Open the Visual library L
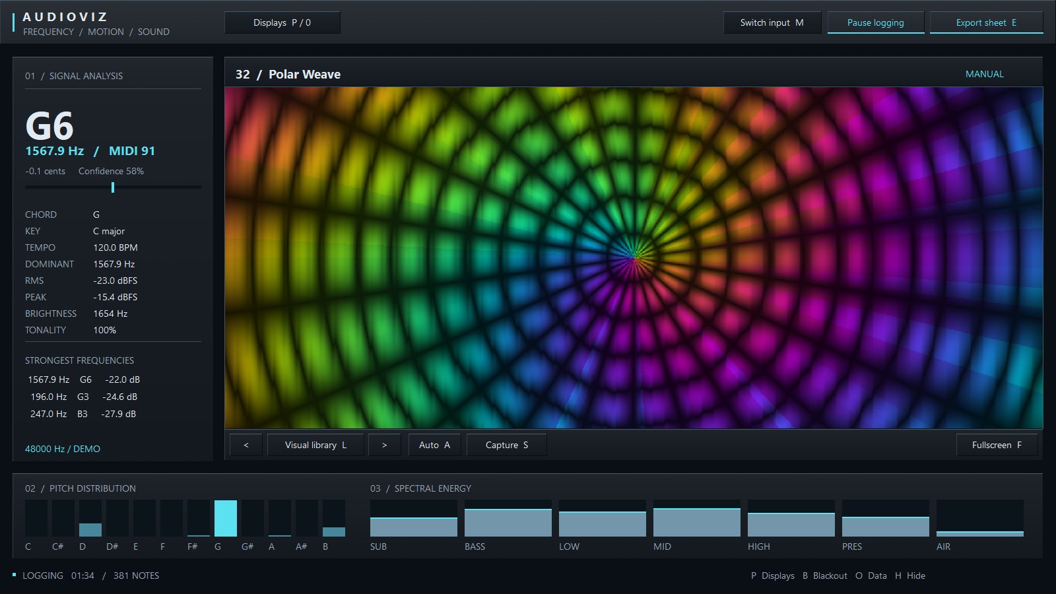The height and width of the screenshot is (594, 1056). click(315, 445)
